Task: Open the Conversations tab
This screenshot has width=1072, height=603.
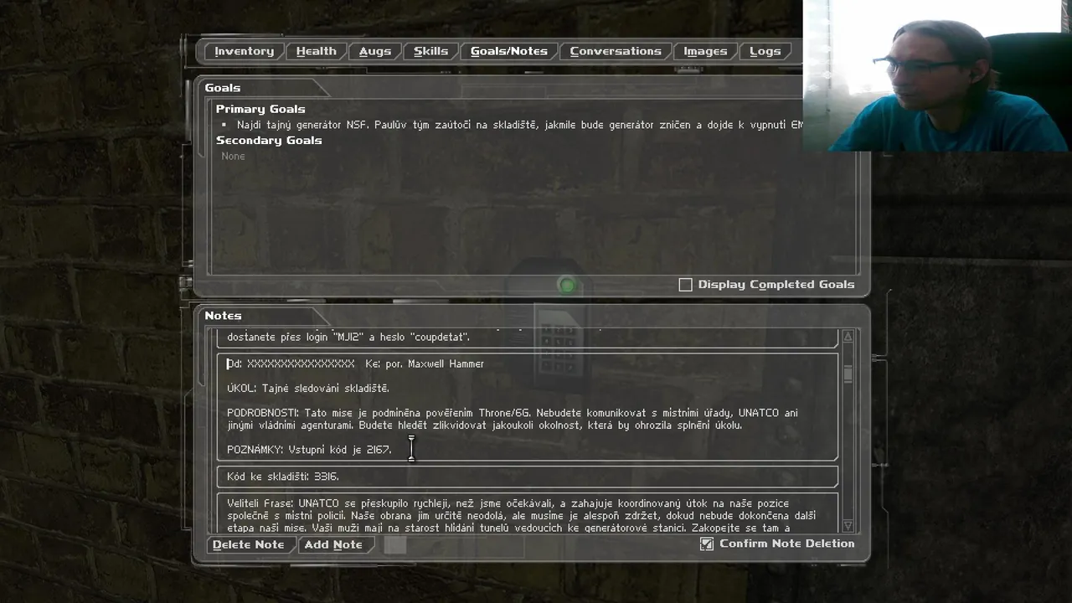Action: click(x=616, y=51)
